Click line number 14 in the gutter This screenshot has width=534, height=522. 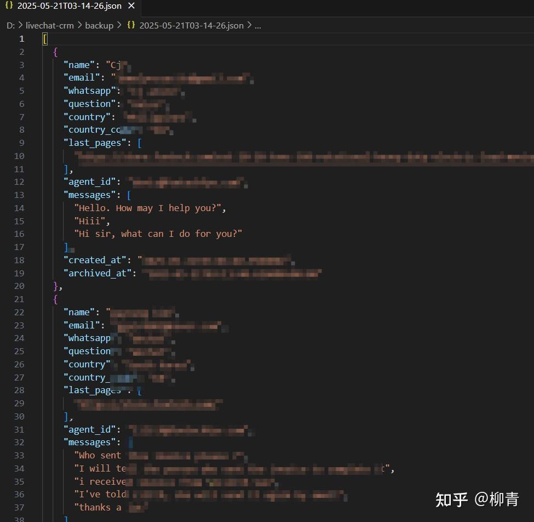point(19,208)
